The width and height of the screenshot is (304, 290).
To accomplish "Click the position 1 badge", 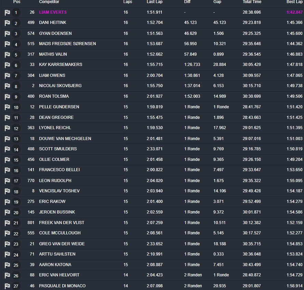I will pos(16,12).
